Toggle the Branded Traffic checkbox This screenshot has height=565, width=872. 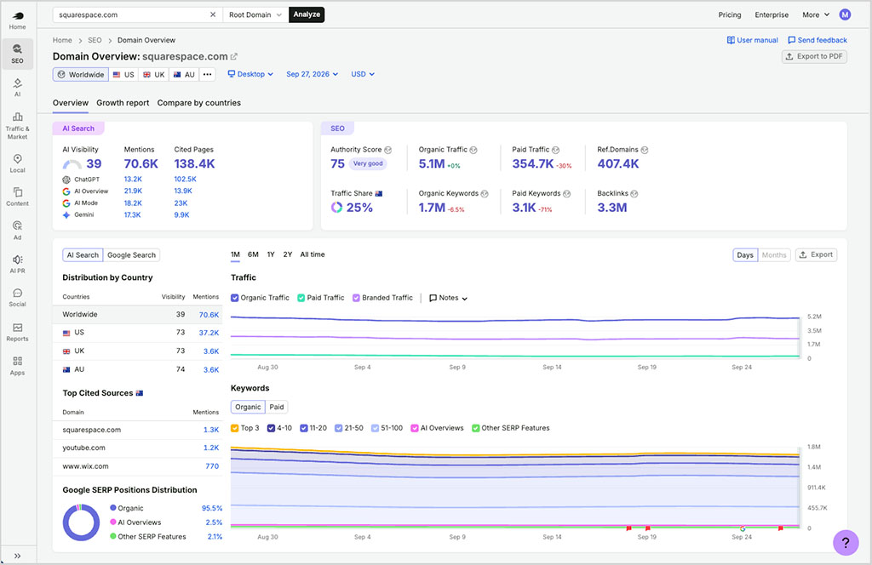[356, 298]
